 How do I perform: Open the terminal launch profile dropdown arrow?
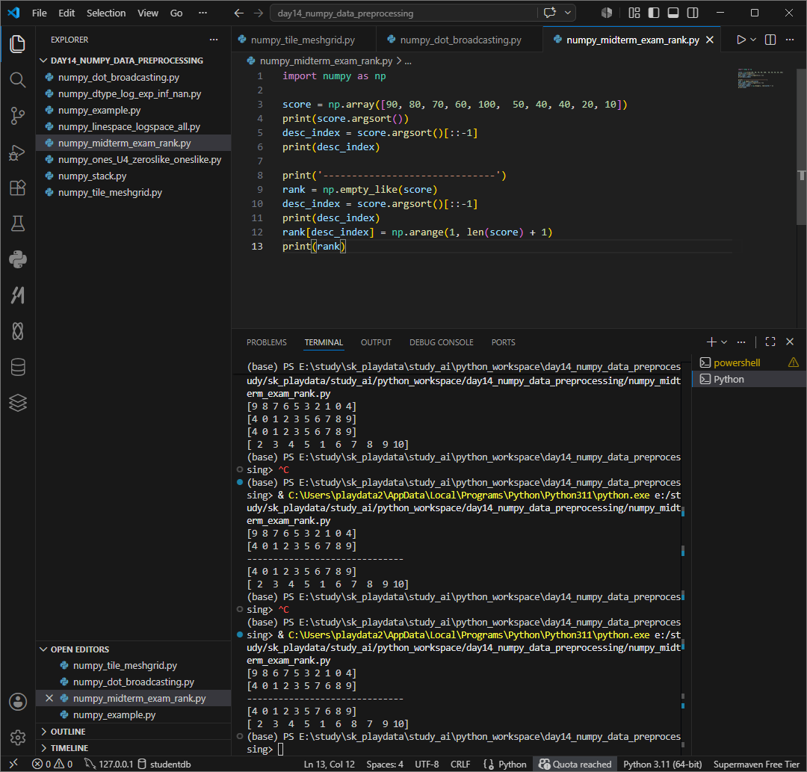coord(724,342)
